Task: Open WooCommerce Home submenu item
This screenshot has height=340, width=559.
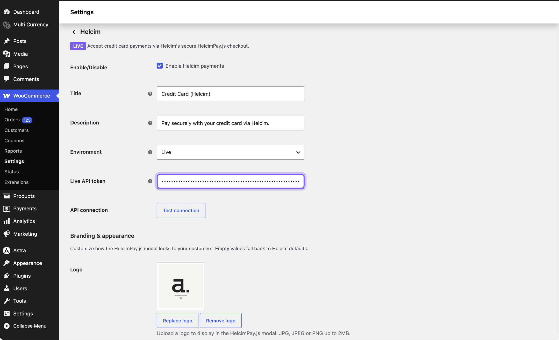Action: 11,109
